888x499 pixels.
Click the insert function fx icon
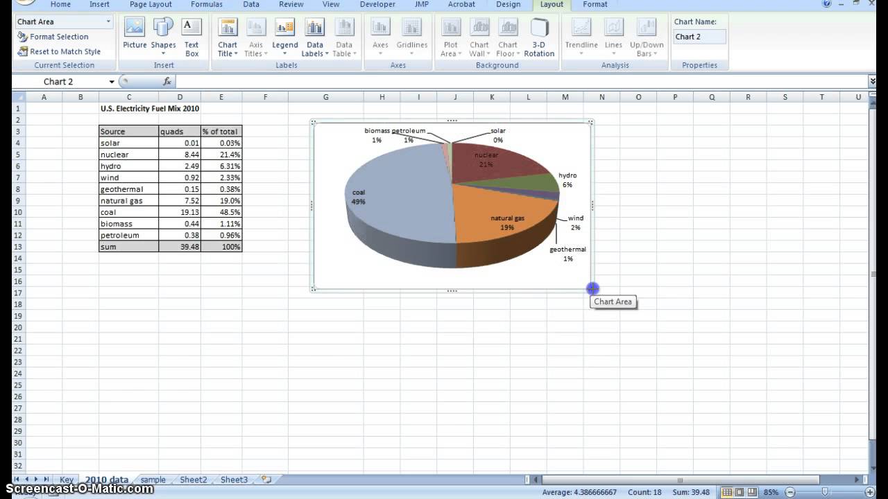[167, 82]
